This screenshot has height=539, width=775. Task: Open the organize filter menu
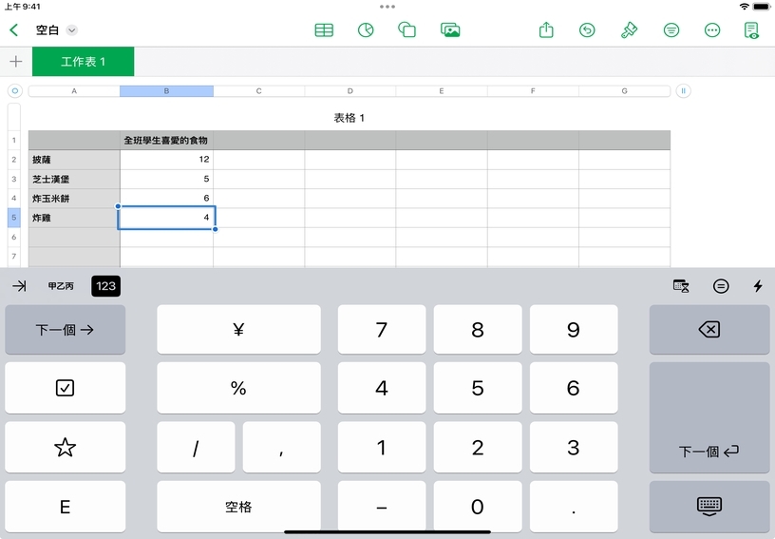click(671, 30)
